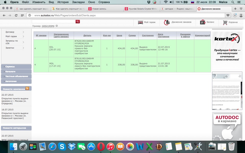Open the Speed Dial grid button

coord(22,15)
